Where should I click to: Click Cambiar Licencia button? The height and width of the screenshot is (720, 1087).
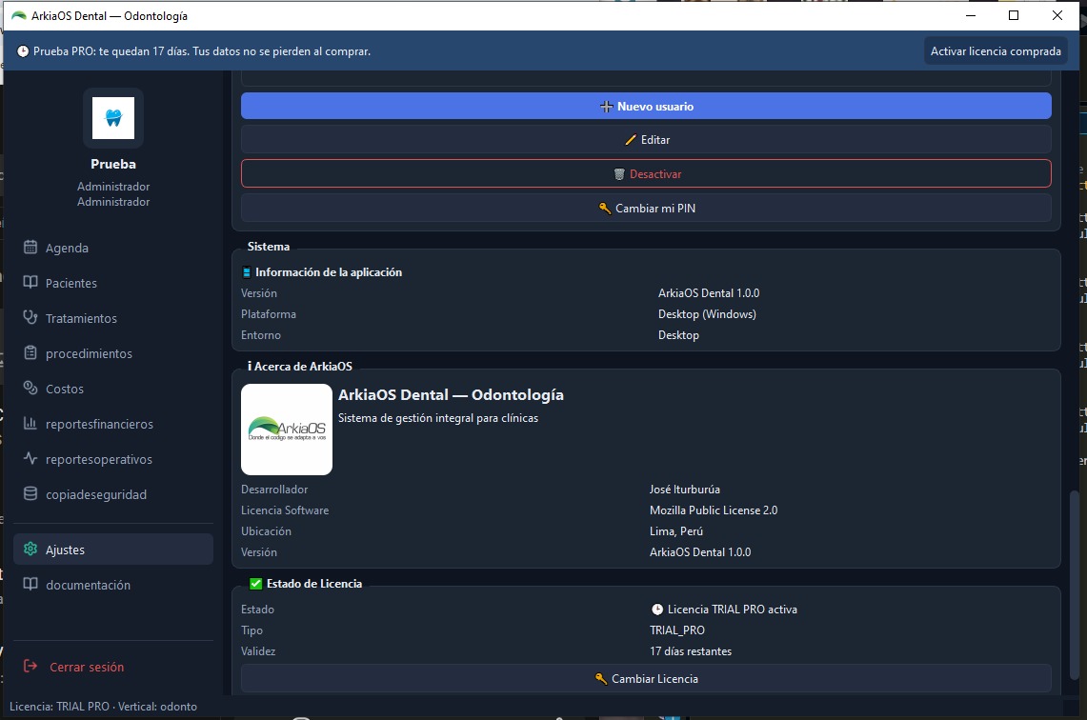point(646,678)
